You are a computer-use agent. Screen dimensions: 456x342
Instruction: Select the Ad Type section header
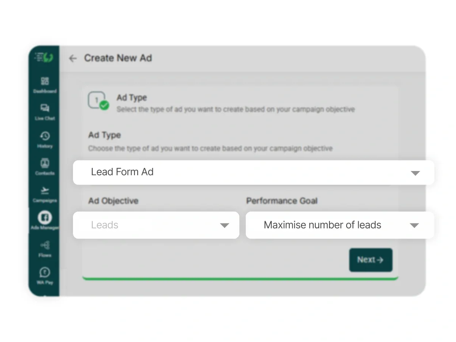104,135
